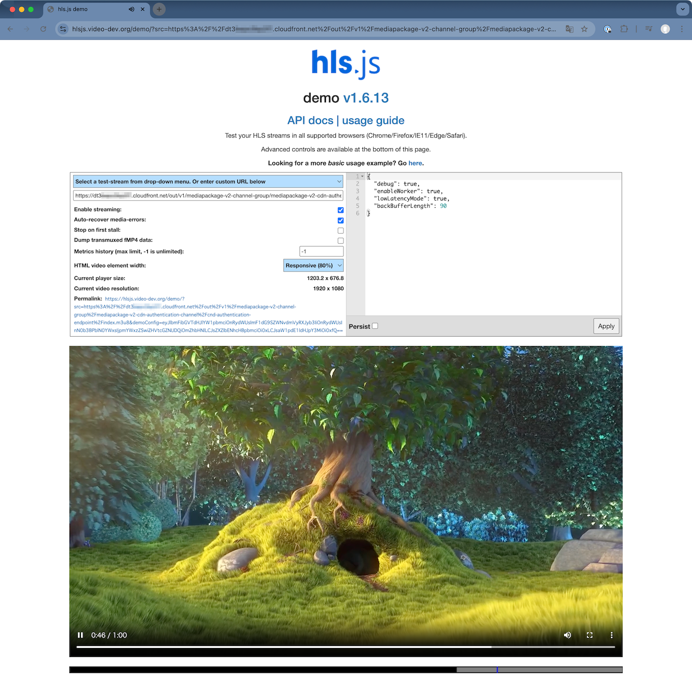The height and width of the screenshot is (693, 692).
Task: Enable the Stop on first stall checkbox
Action: tap(340, 230)
